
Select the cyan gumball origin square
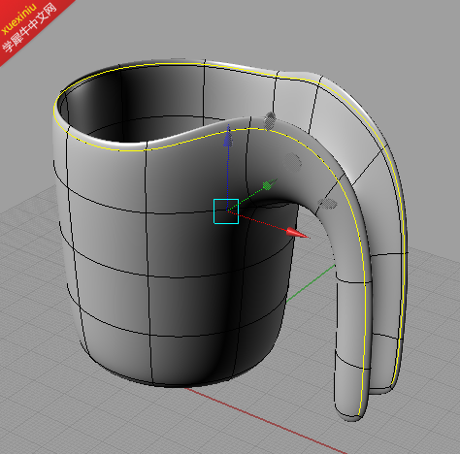(x=226, y=211)
